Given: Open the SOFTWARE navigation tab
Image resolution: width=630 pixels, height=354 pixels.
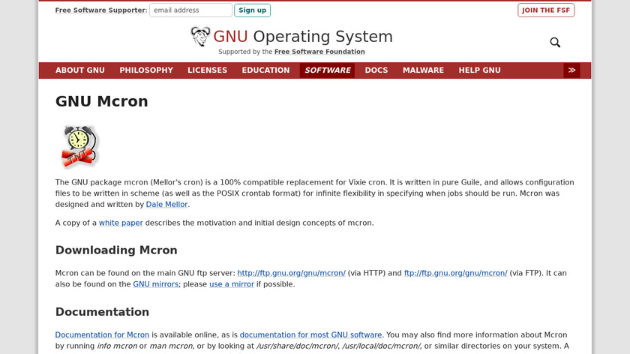Looking at the screenshot, I should 327,70.
